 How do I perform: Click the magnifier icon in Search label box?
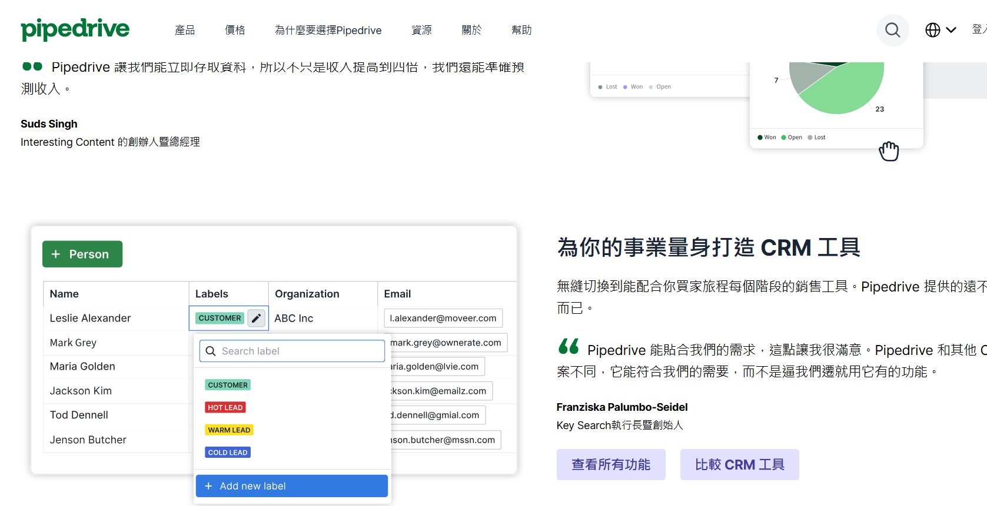point(211,351)
